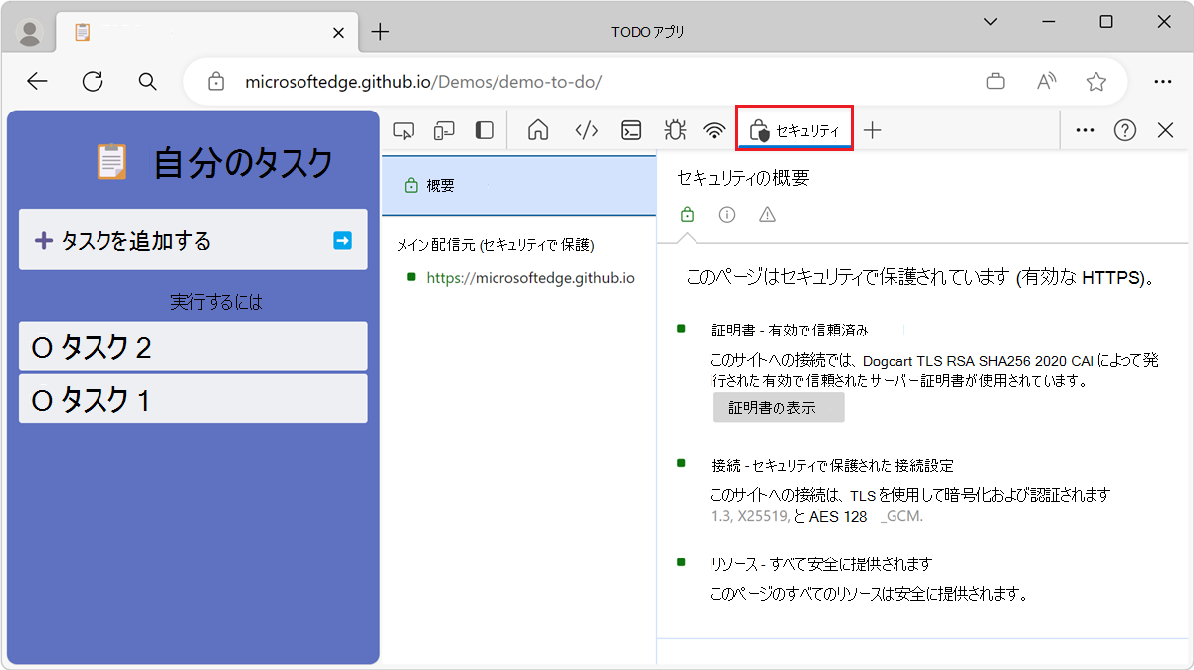
Task: Select https://microsoftedge.github.io origin
Action: 530,278
